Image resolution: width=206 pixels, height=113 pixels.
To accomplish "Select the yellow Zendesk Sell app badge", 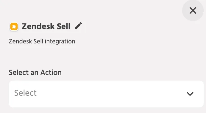I will point(14,26).
